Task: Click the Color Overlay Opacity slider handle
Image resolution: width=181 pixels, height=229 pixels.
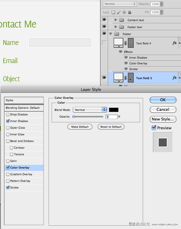Action: 74,117
